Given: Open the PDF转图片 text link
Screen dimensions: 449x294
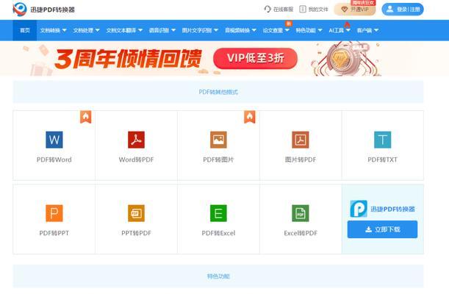Looking at the screenshot, I should (218, 159).
